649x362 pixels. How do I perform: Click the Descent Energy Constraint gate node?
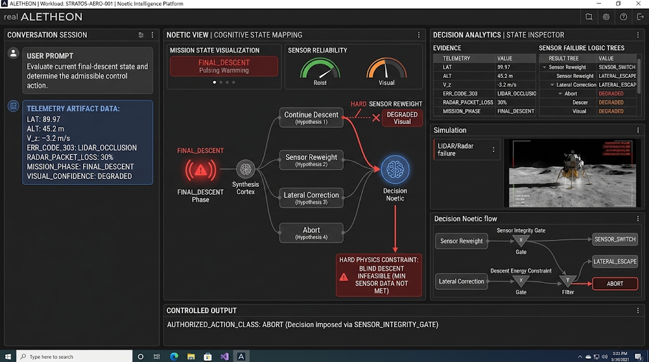point(521,281)
